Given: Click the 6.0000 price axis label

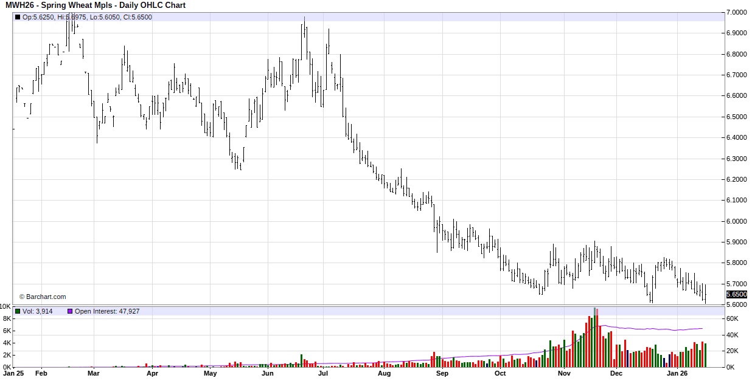Looking at the screenshot, I should coord(736,221).
